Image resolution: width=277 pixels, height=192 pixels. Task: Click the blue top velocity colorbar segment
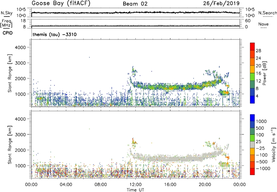coord(252,118)
